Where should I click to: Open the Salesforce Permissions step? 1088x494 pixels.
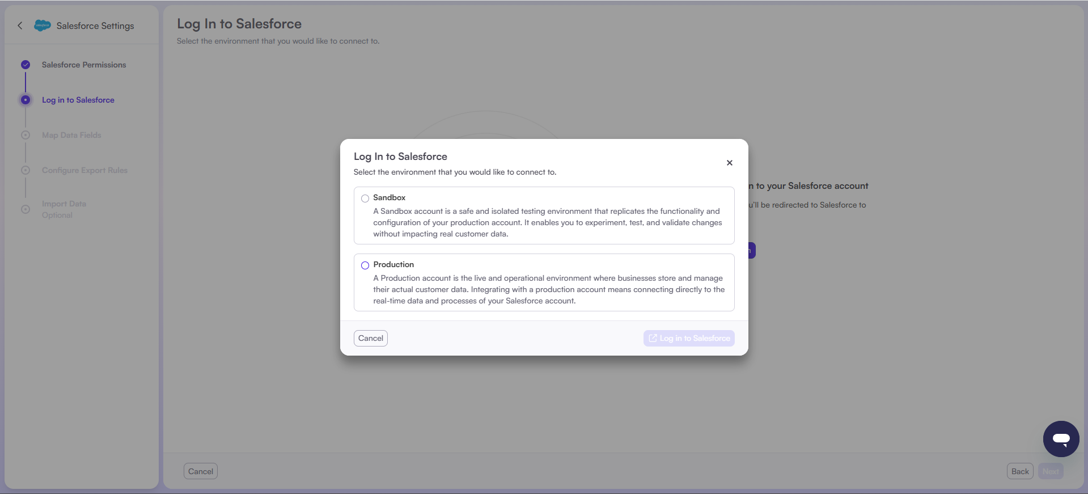[84, 65]
